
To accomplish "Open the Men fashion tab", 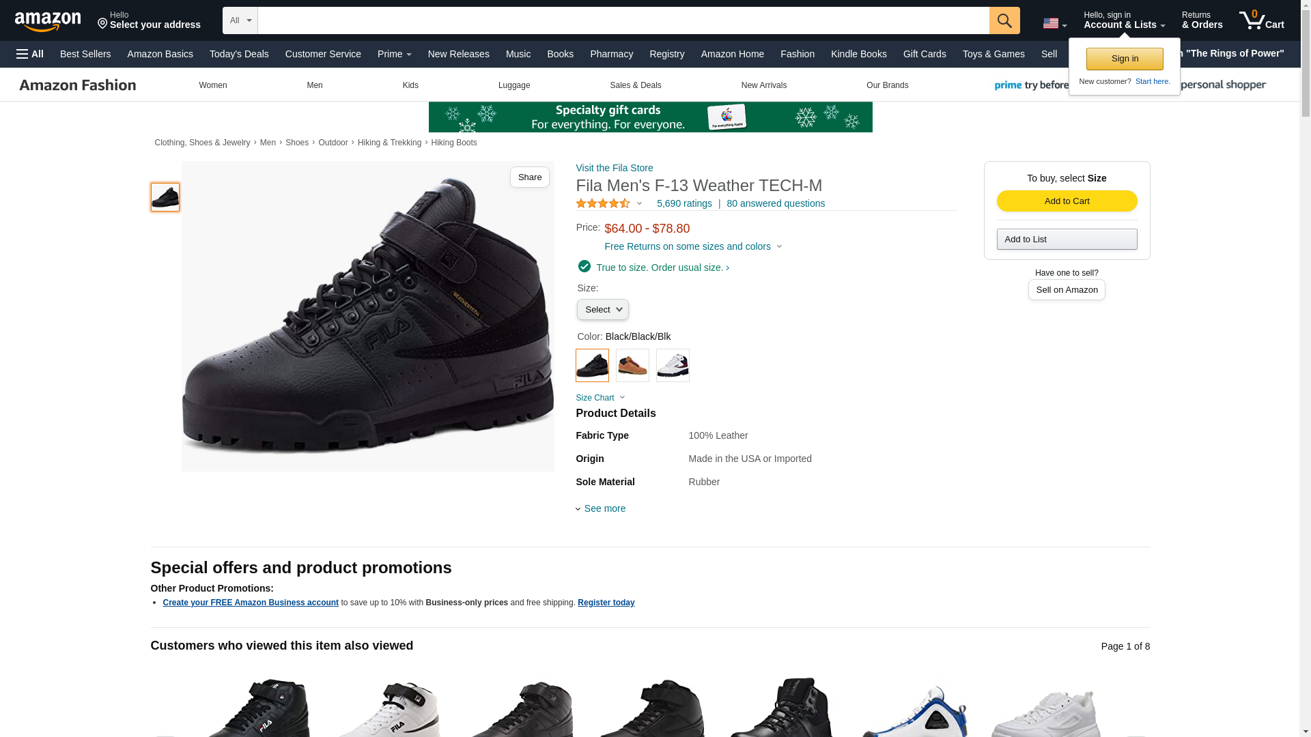I will 315,85.
